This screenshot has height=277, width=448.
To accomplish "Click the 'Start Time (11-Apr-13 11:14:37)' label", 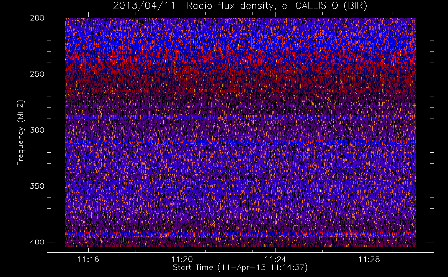I will click(x=240, y=268).
